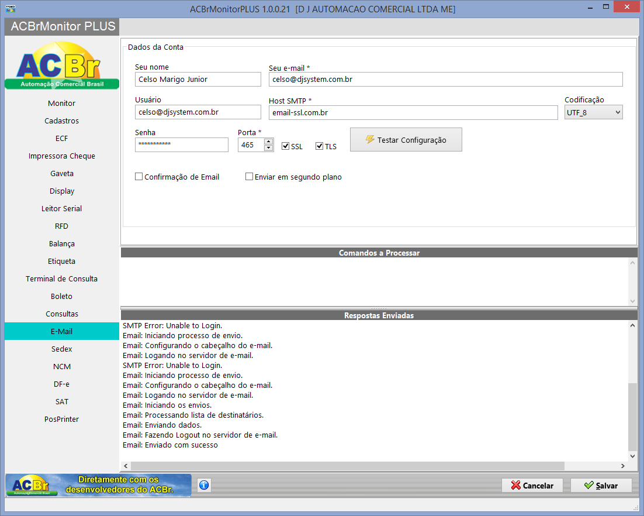
Task: Select the E-Mail sidebar item
Action: [x=61, y=331]
